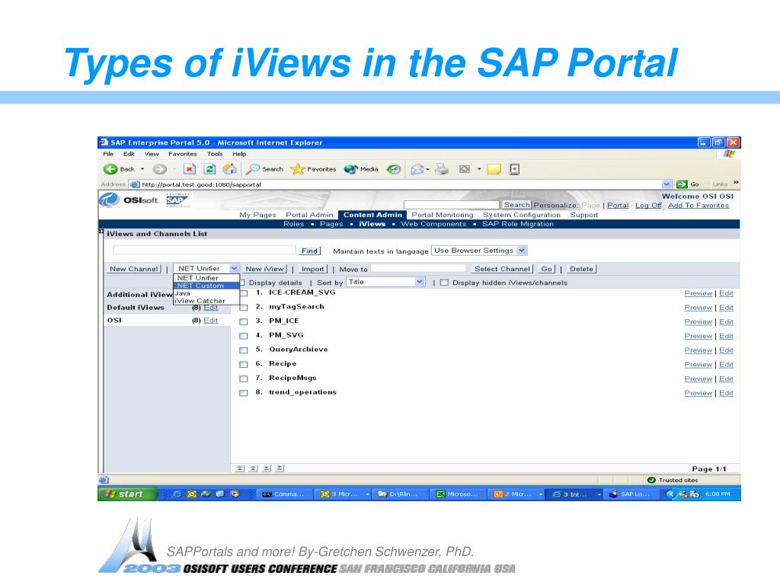Click the yellow Discuss note icon
The width and height of the screenshot is (780, 585).
pyautogui.click(x=494, y=170)
